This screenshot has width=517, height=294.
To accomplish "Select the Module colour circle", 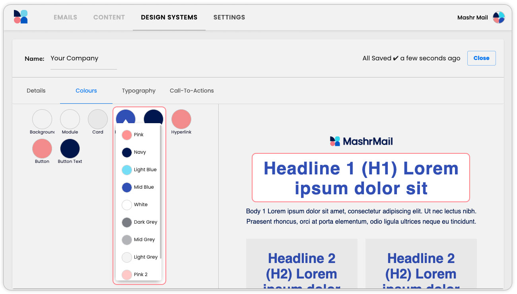I will [70, 119].
